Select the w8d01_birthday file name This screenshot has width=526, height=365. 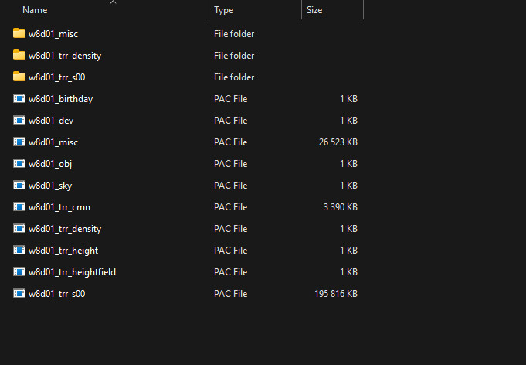61,99
